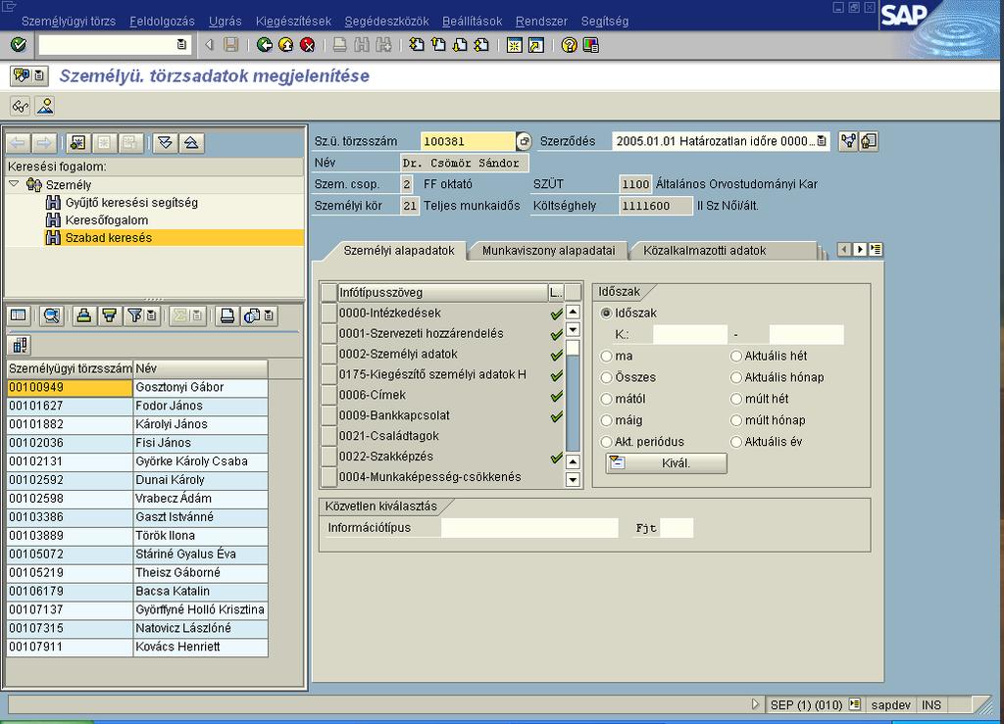Click the Display glasses icon
This screenshot has height=724, width=1004.
point(20,106)
